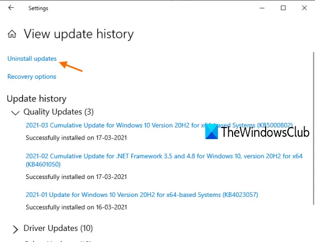Open KB4601050 .NET Framework update link
Screen dimensions: 315x242
click(164, 160)
